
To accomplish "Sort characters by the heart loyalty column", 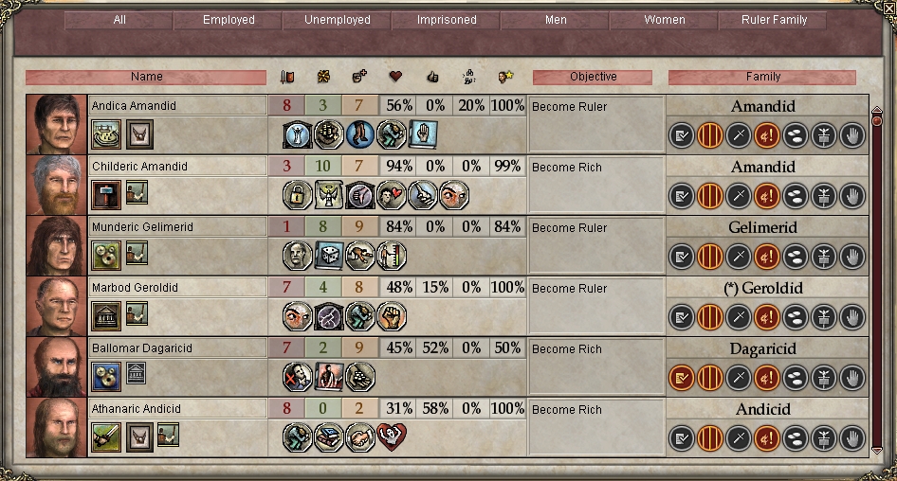I will pyautogui.click(x=395, y=78).
